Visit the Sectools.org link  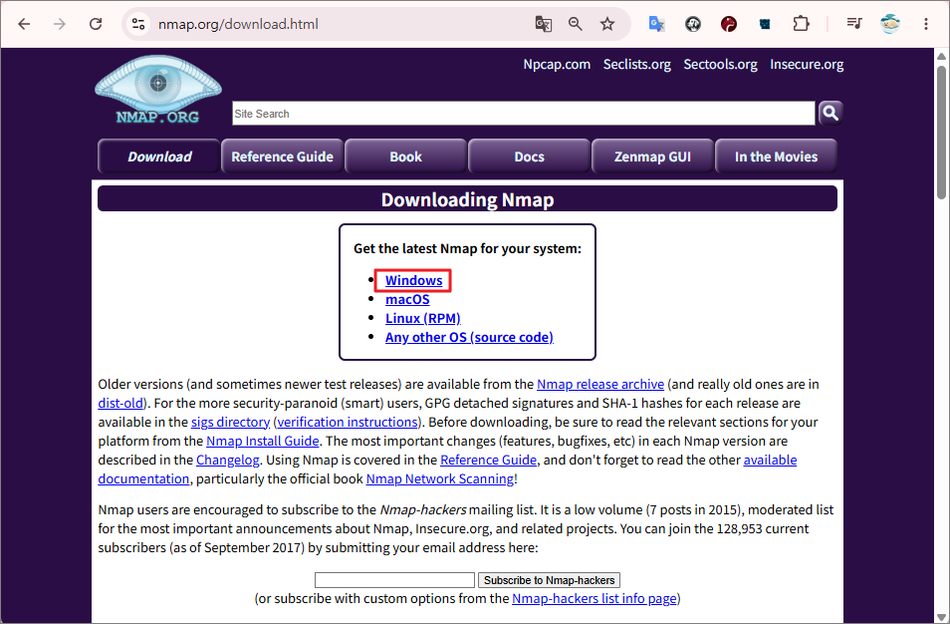[720, 64]
